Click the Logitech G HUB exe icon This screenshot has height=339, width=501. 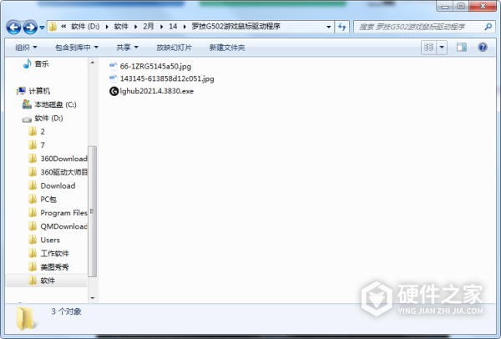point(114,91)
